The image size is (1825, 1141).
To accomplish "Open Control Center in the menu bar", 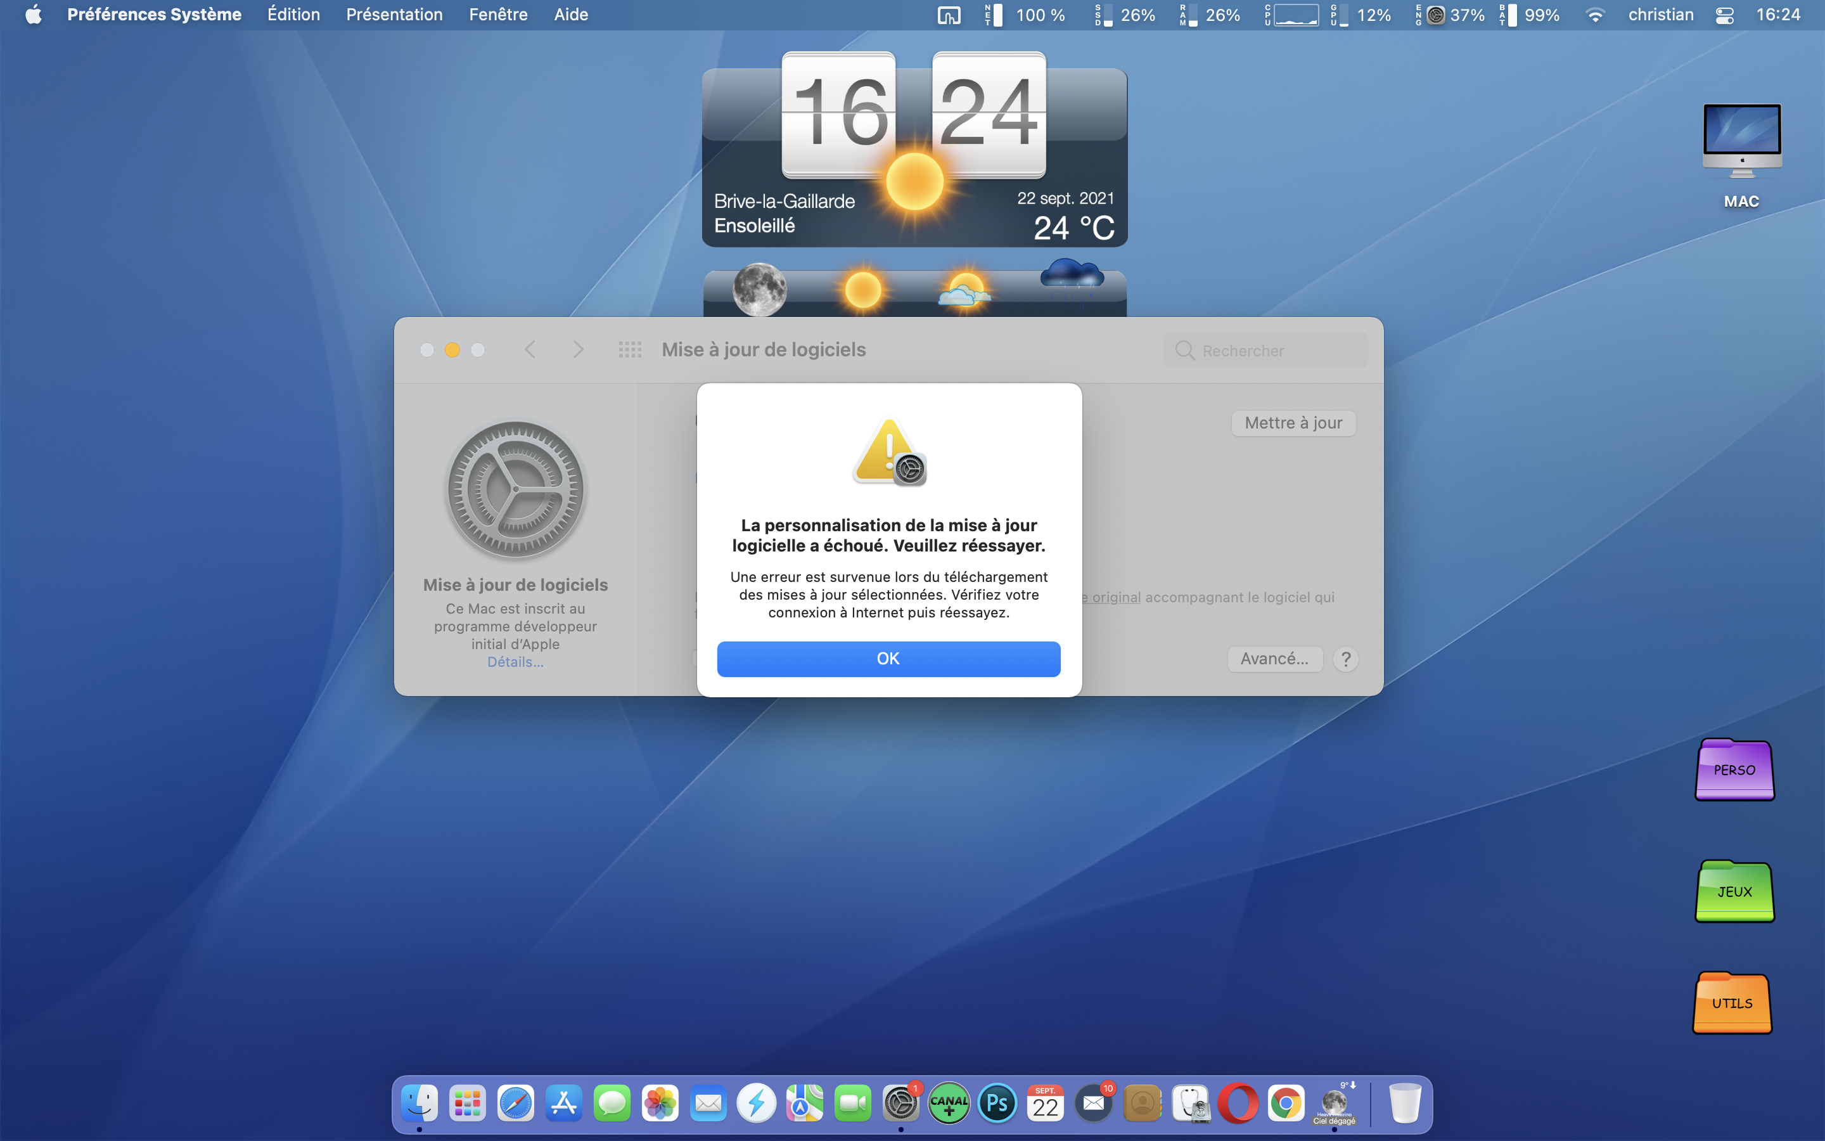I will (1724, 15).
